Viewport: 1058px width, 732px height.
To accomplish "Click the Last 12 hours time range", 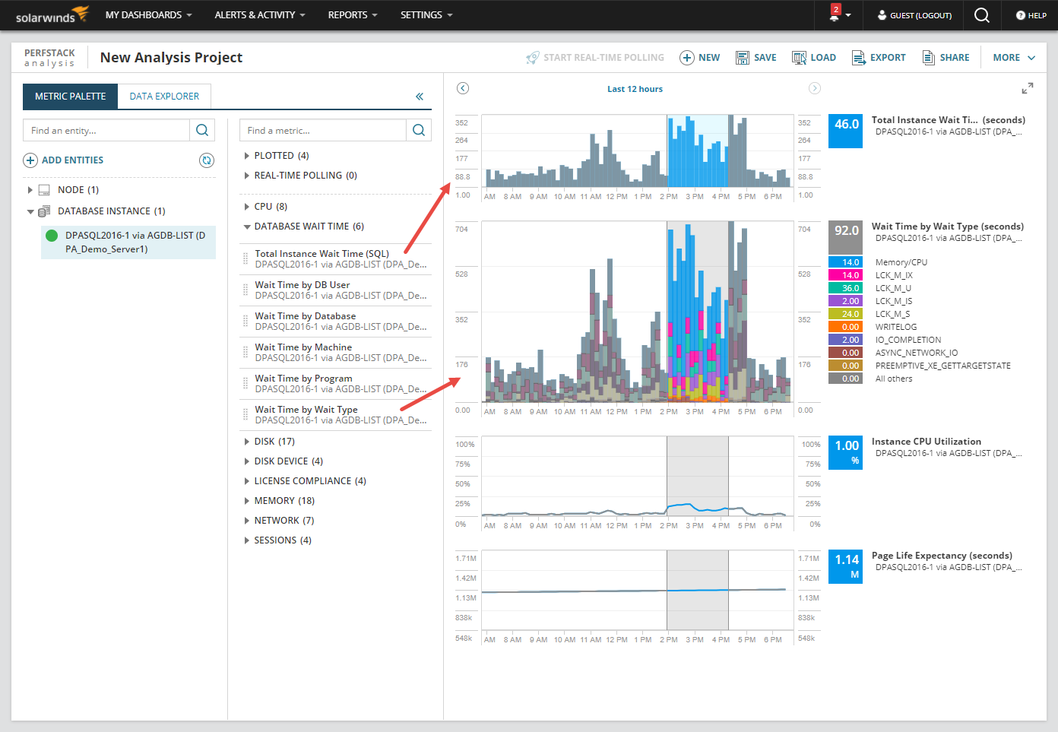I will 635,89.
